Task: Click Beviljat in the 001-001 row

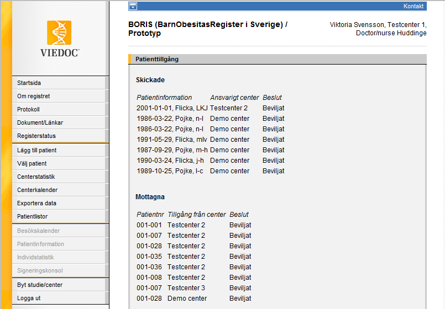Action: point(240,225)
